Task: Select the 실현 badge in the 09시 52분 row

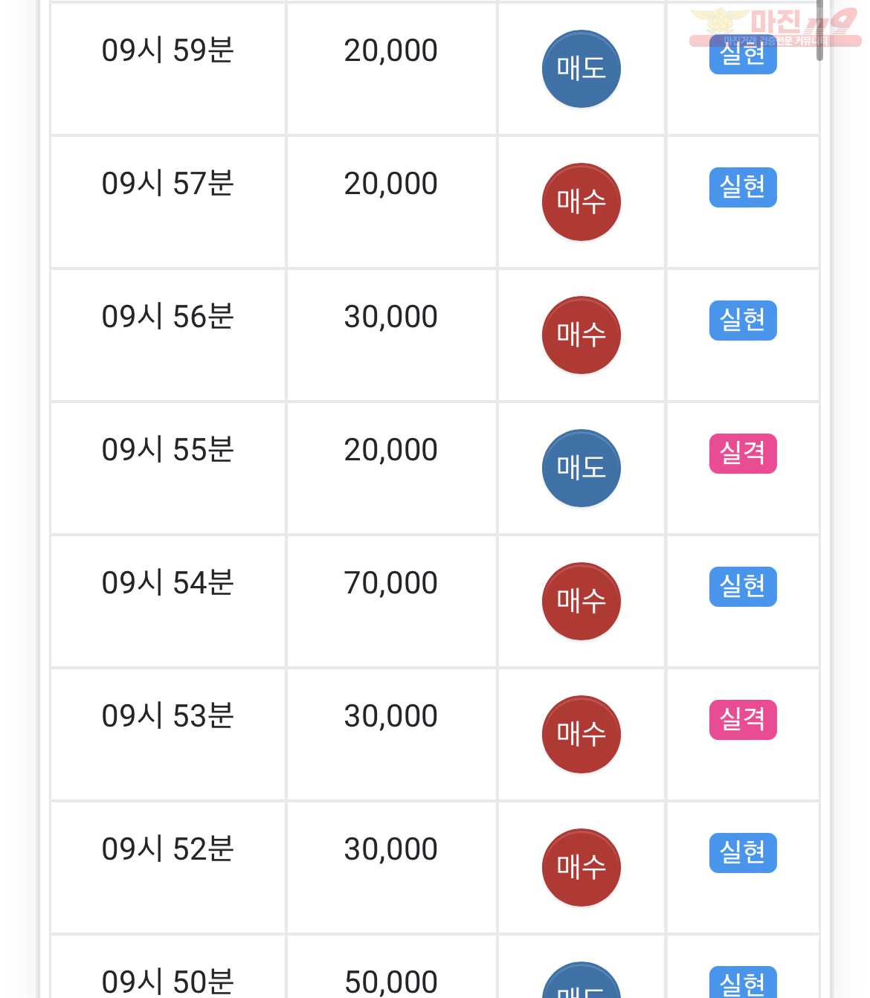Action: (x=743, y=853)
